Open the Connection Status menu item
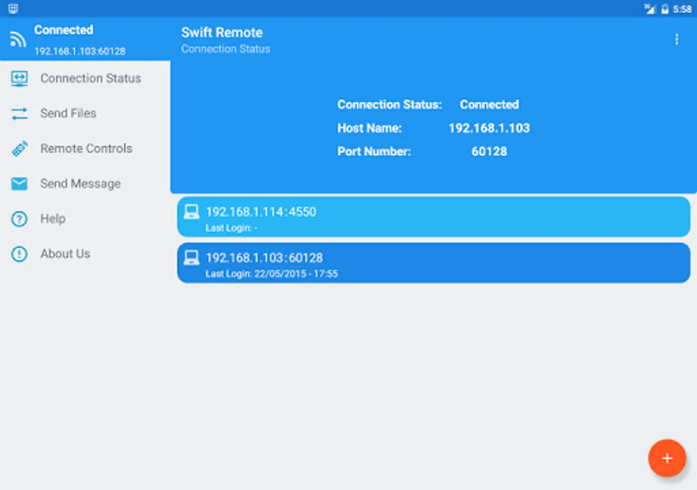Viewport: 697px width, 490px height. tap(90, 78)
